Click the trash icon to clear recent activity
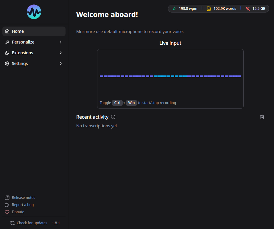This screenshot has height=229, width=274. (x=262, y=117)
